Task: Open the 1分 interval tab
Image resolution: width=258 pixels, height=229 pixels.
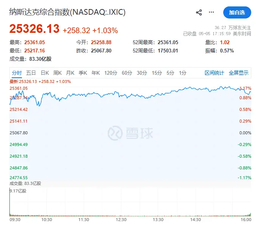Action: click(183, 73)
